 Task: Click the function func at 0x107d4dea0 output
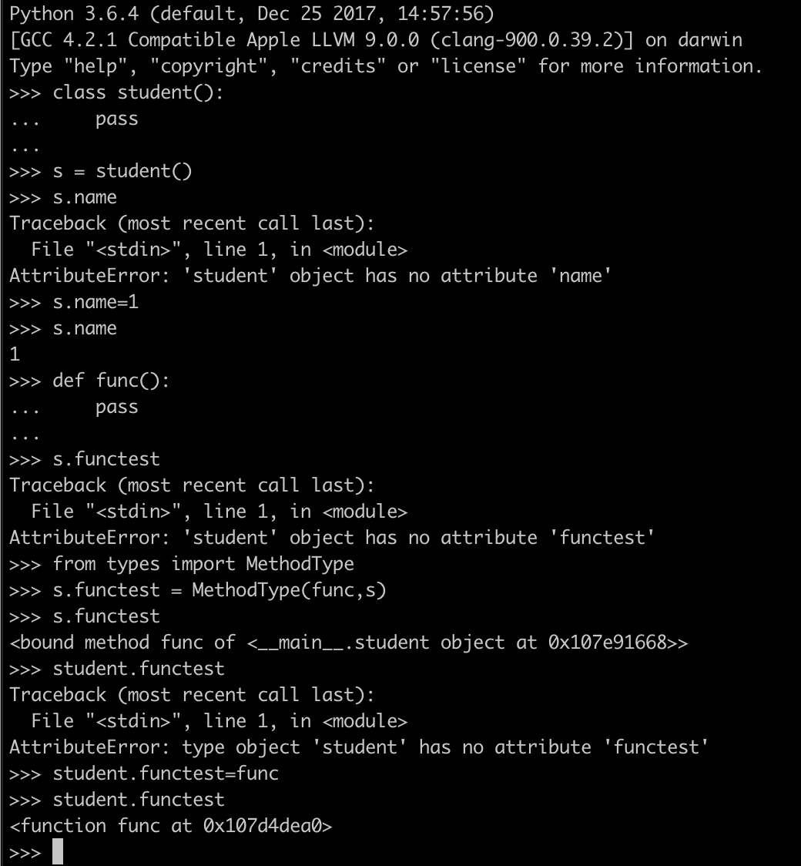170,826
